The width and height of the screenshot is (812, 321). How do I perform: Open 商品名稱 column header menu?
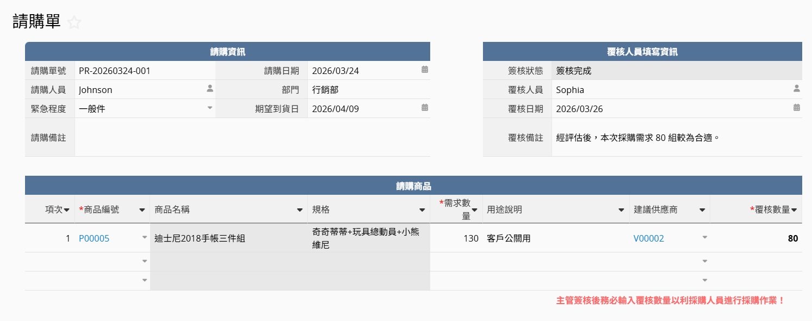pyautogui.click(x=300, y=210)
